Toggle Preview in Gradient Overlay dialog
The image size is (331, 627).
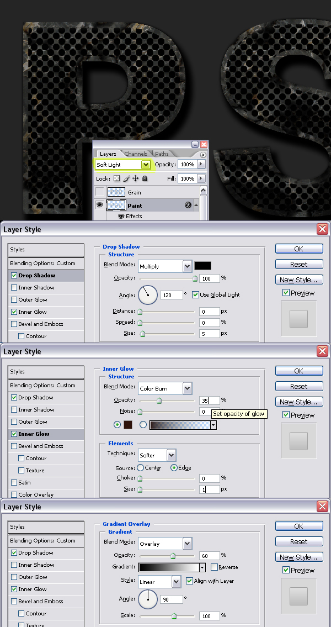[286, 570]
